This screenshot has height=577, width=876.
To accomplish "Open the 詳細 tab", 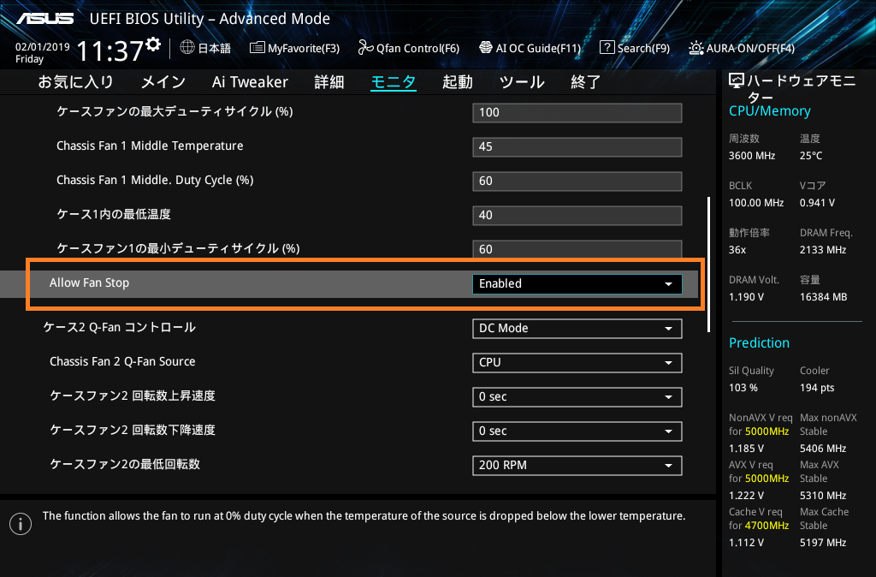I will [x=329, y=82].
